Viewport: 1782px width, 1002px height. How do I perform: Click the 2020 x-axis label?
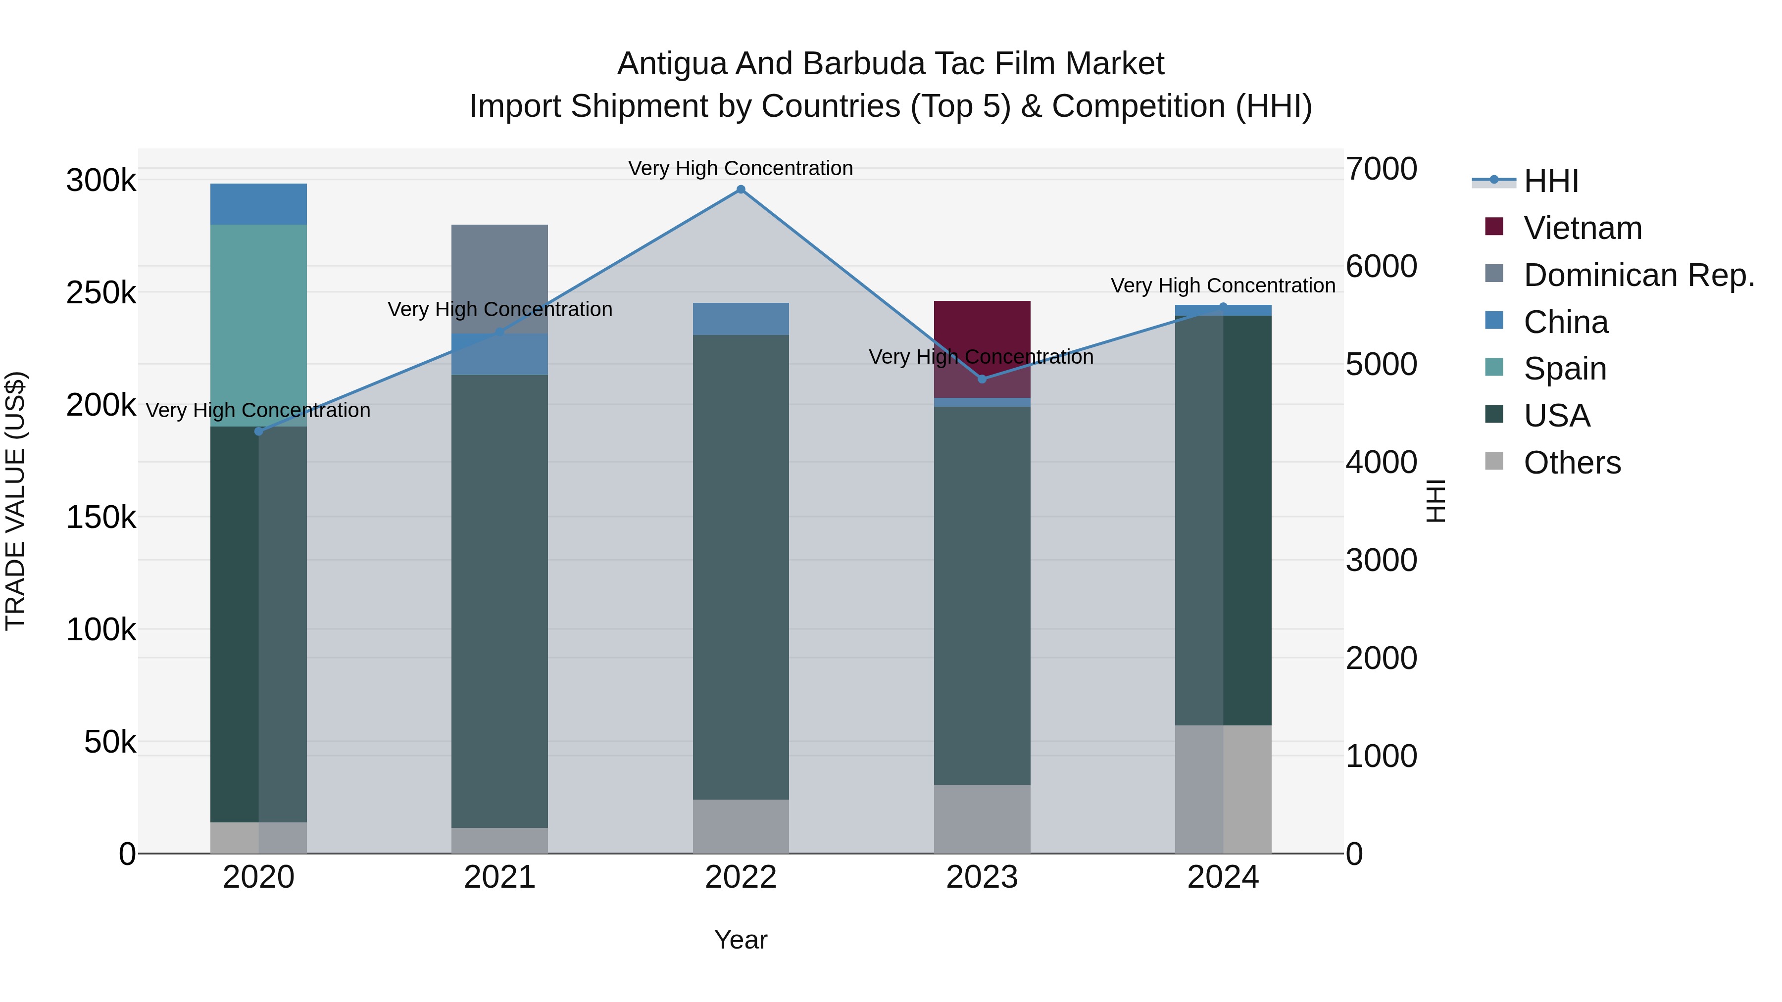(259, 877)
